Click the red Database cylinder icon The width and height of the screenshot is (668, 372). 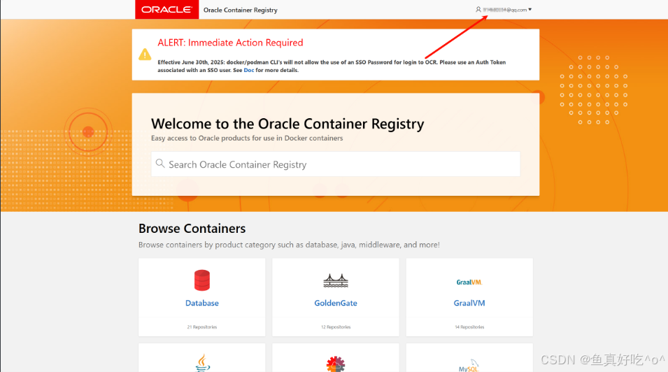click(202, 280)
